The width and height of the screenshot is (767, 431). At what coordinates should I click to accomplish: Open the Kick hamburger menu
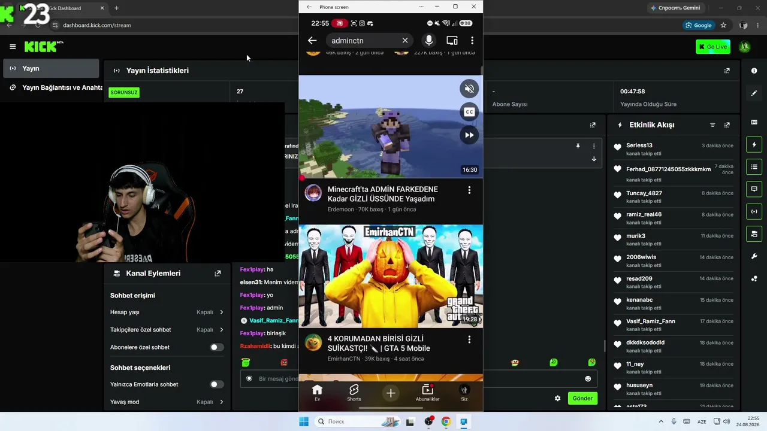[x=13, y=47]
